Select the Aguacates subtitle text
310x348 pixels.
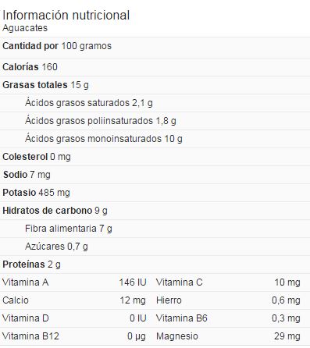pyautogui.click(x=25, y=28)
